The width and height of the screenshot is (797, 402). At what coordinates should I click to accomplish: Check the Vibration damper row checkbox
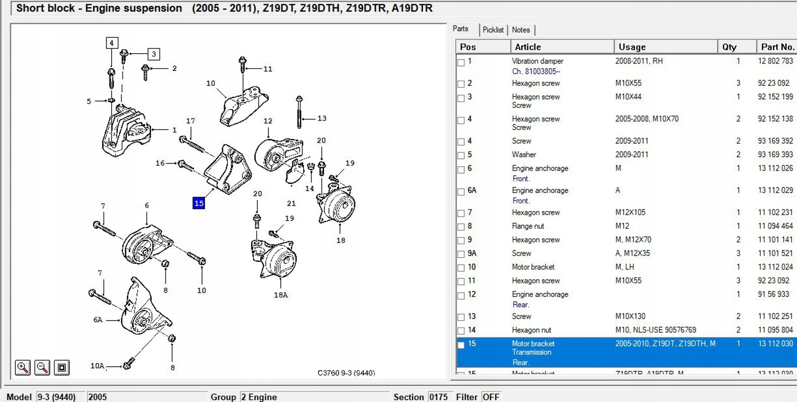pyautogui.click(x=461, y=62)
